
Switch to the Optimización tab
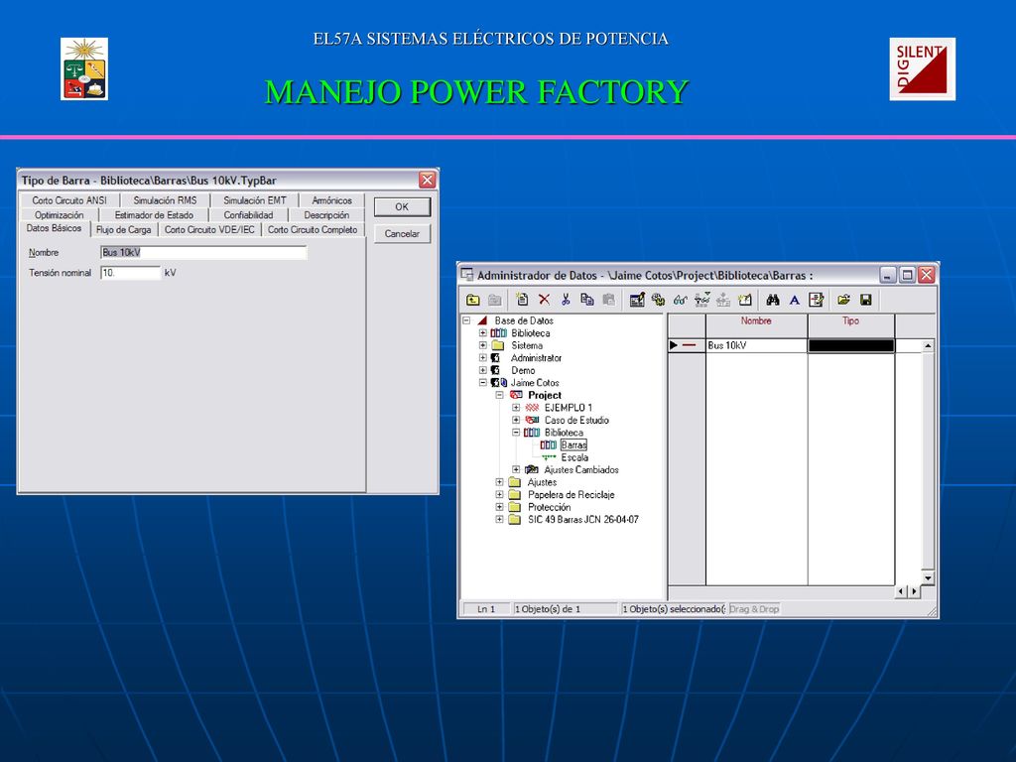(x=59, y=214)
